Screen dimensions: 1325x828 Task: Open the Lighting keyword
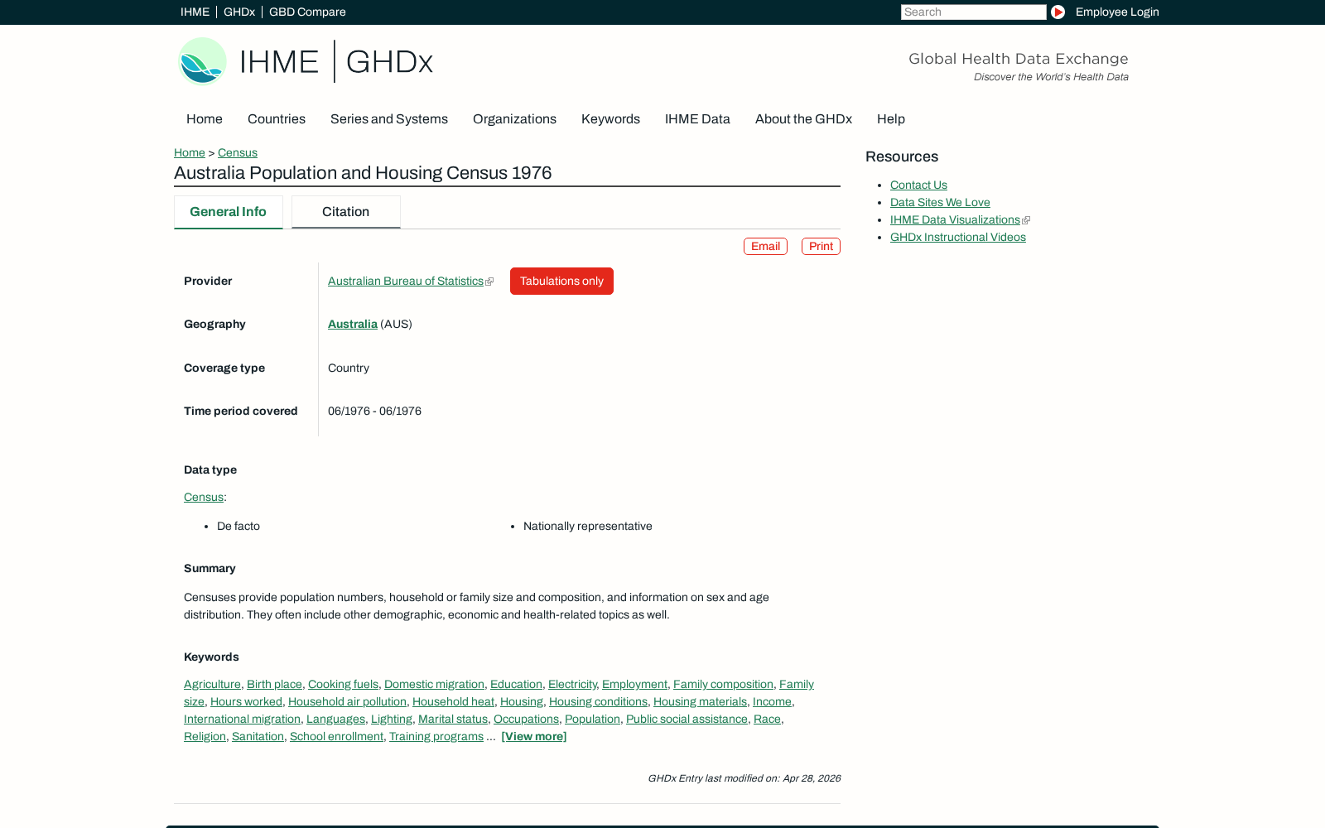(x=392, y=719)
